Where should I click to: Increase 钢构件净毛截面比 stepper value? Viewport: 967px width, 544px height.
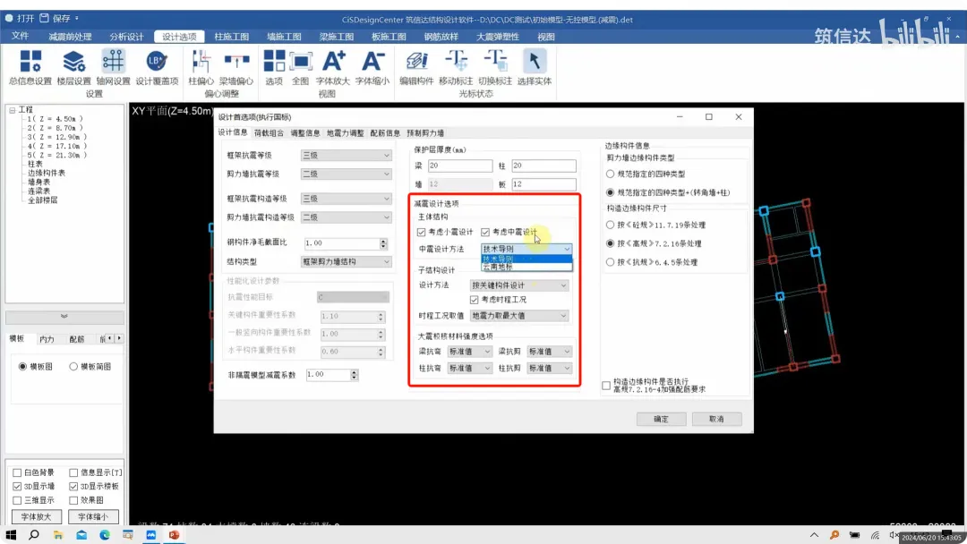tap(383, 241)
